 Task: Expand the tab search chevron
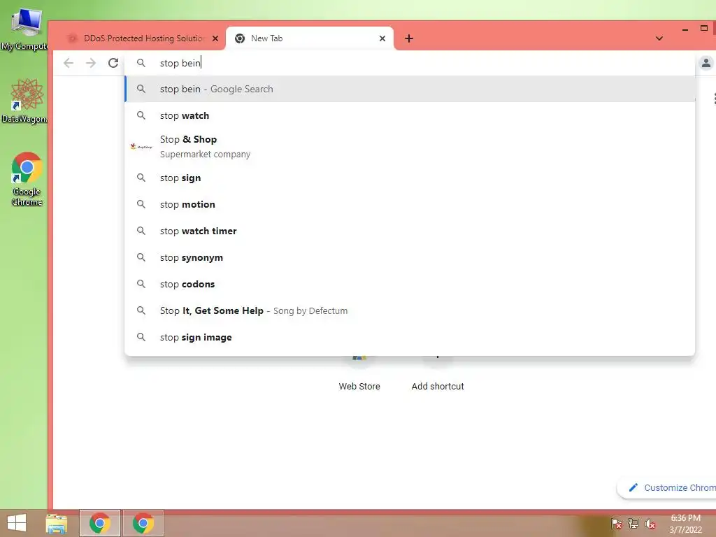659,38
